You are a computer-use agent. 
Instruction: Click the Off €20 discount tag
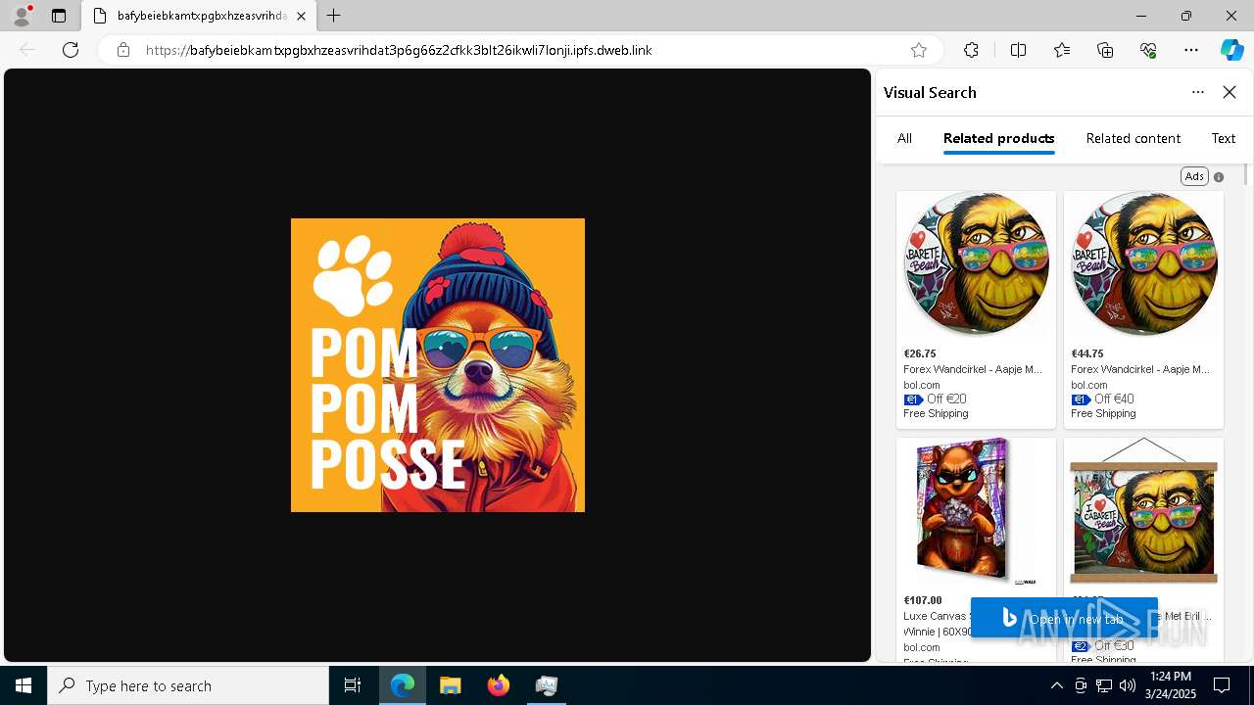pos(935,399)
